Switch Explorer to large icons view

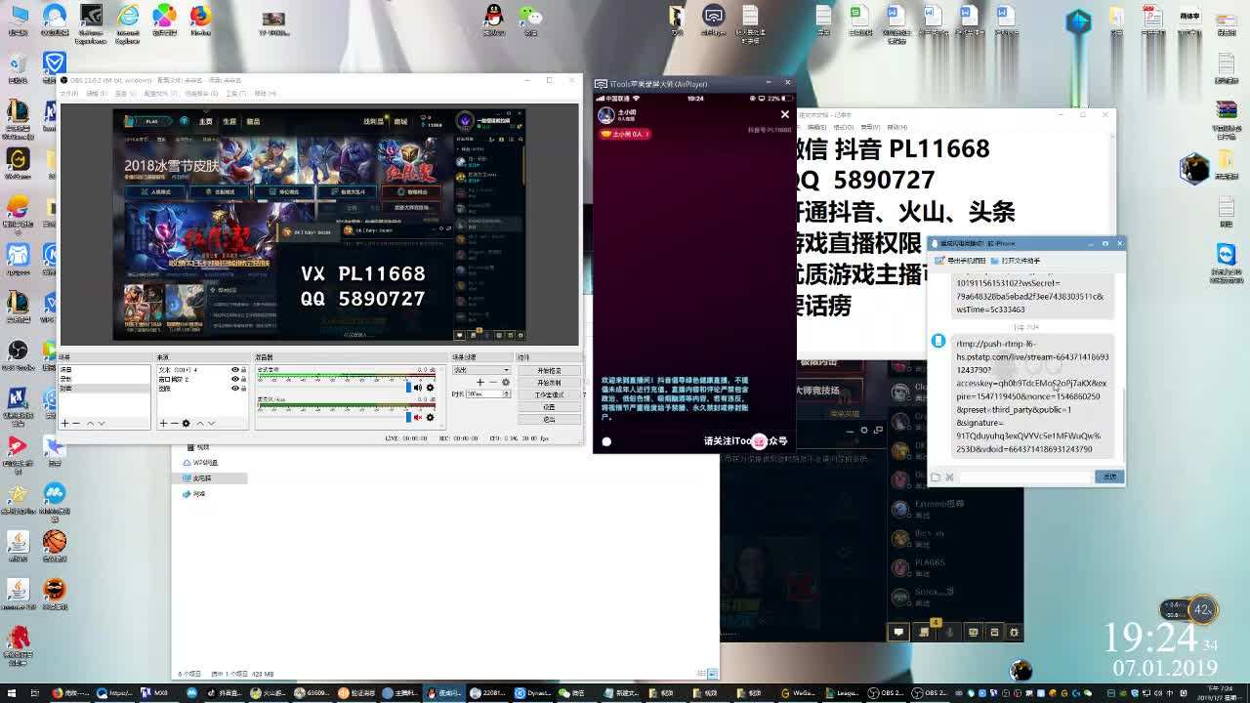[x=712, y=674]
